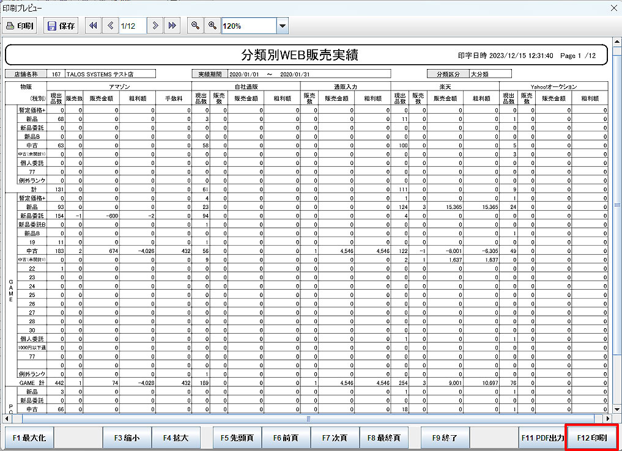Zoom out using the minus magnifier icon

click(194, 25)
